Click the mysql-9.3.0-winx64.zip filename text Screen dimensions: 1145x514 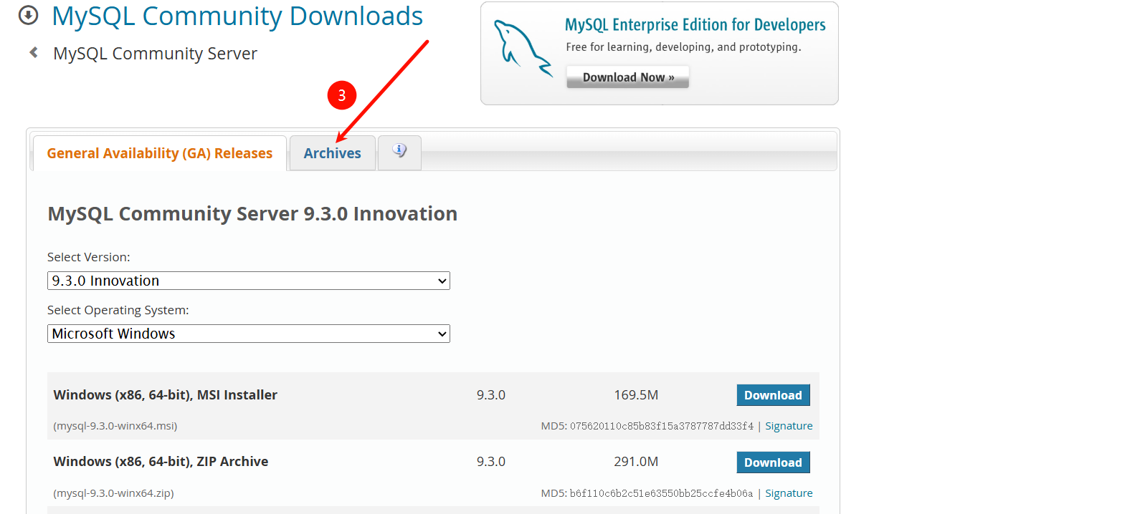pos(114,493)
